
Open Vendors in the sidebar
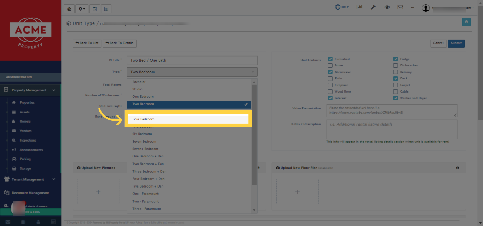point(25,131)
